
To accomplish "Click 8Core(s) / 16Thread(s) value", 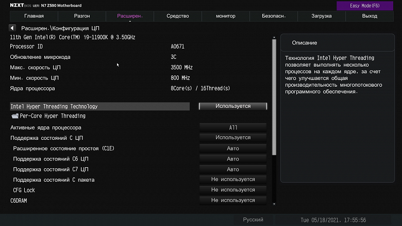I will click(x=200, y=88).
